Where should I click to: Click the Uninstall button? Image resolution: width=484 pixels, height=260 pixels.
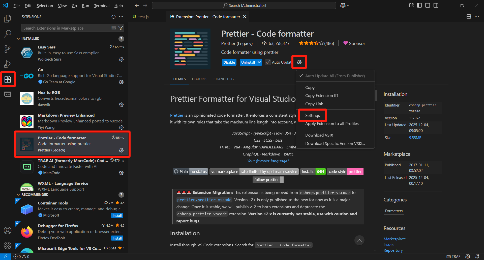248,62
